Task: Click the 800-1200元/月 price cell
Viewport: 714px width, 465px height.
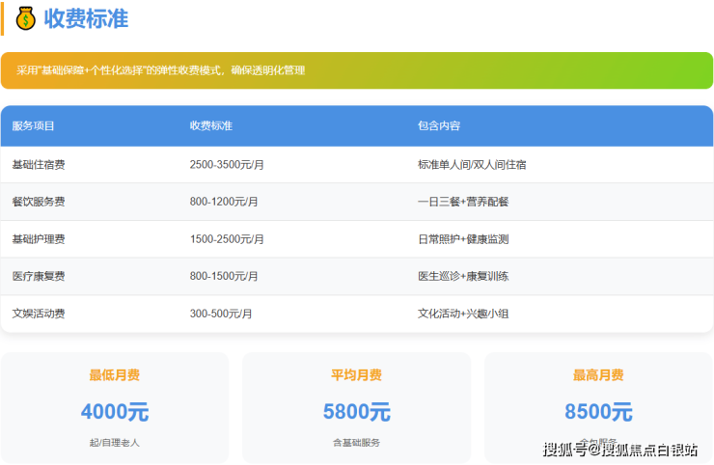Action: pos(224,202)
